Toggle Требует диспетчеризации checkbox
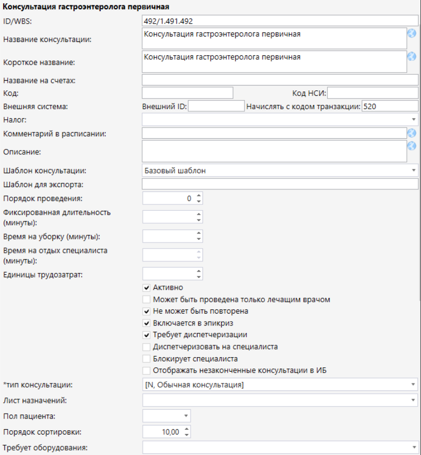This screenshot has width=421, height=455. (x=146, y=335)
